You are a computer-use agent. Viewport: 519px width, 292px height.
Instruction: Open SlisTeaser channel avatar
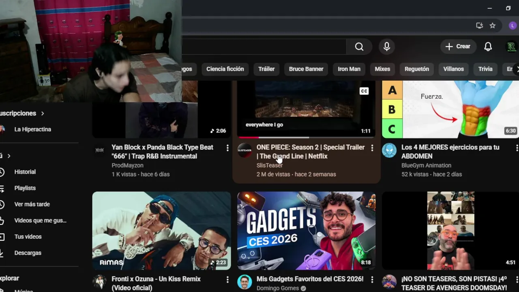point(244,150)
